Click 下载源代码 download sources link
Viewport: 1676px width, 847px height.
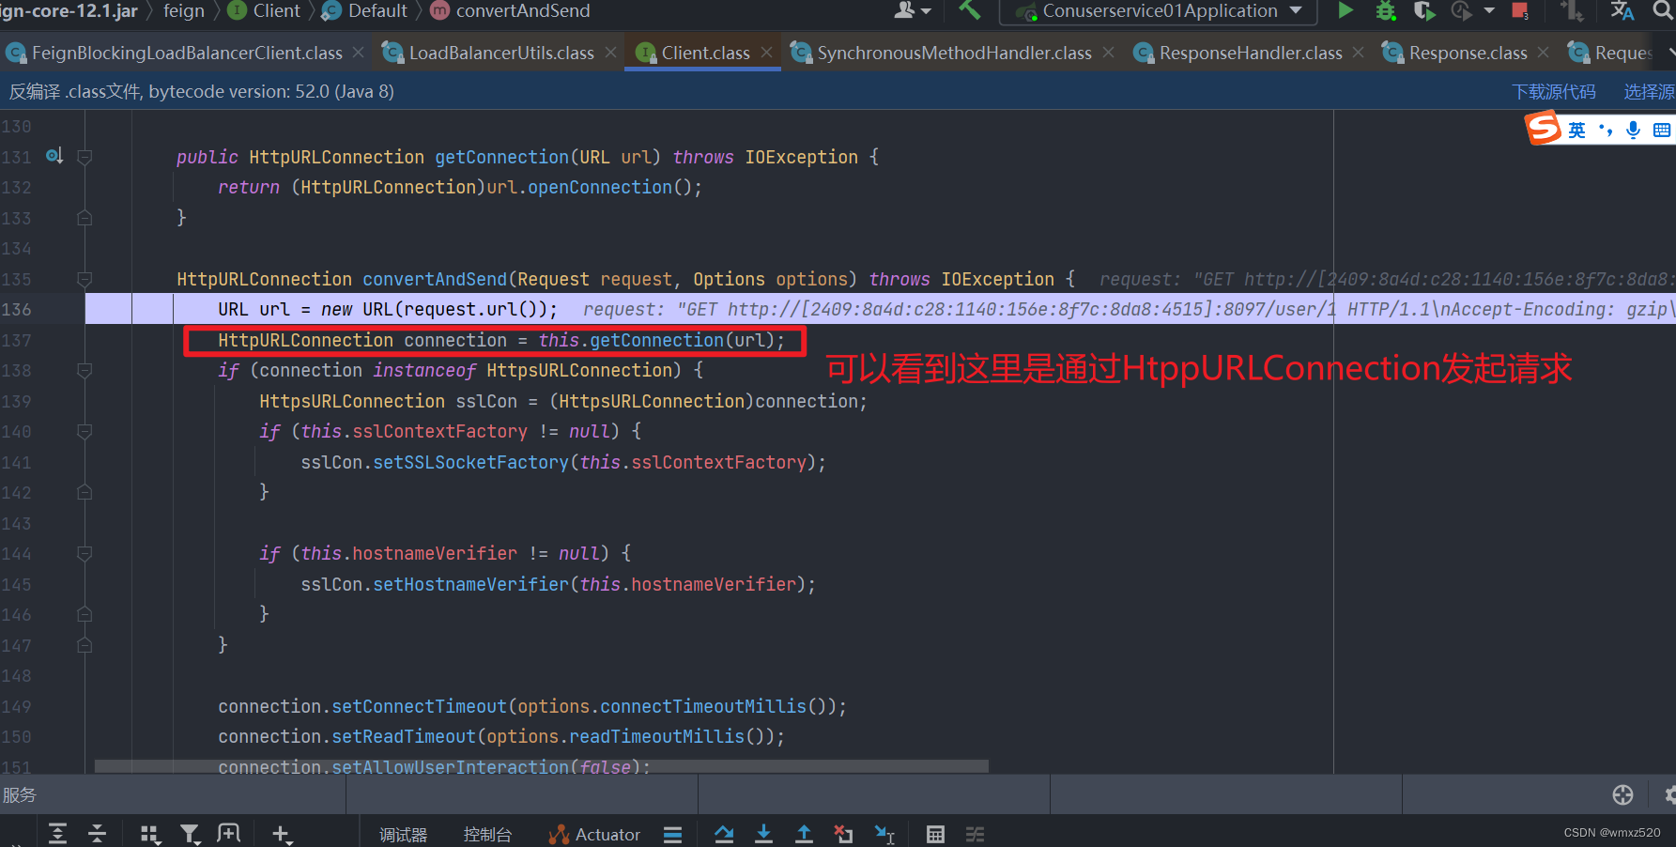1554,92
